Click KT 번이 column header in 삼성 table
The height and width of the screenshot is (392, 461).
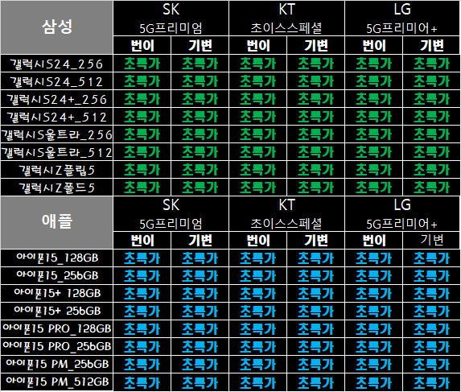coord(257,45)
